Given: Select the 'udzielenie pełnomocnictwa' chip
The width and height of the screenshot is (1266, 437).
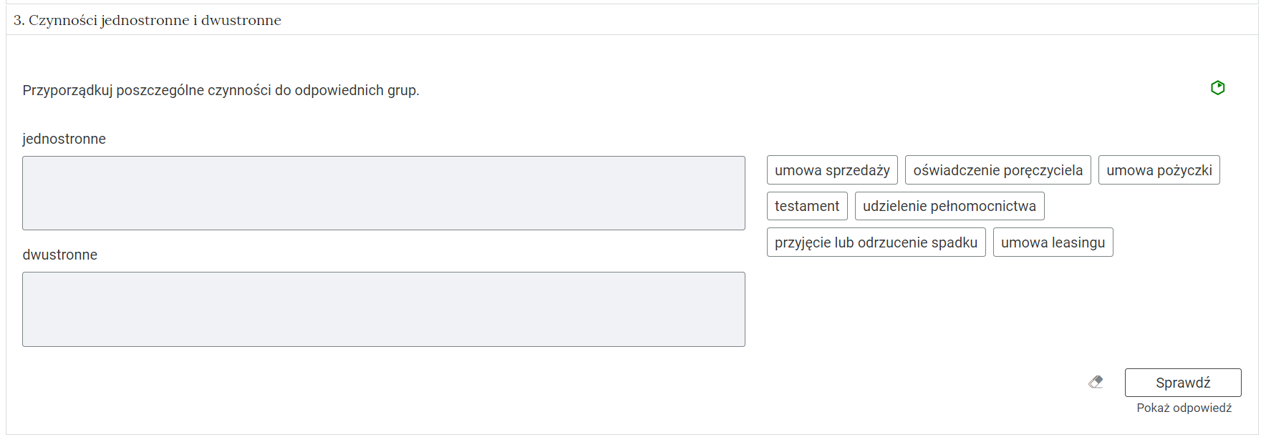Looking at the screenshot, I should coord(949,206).
